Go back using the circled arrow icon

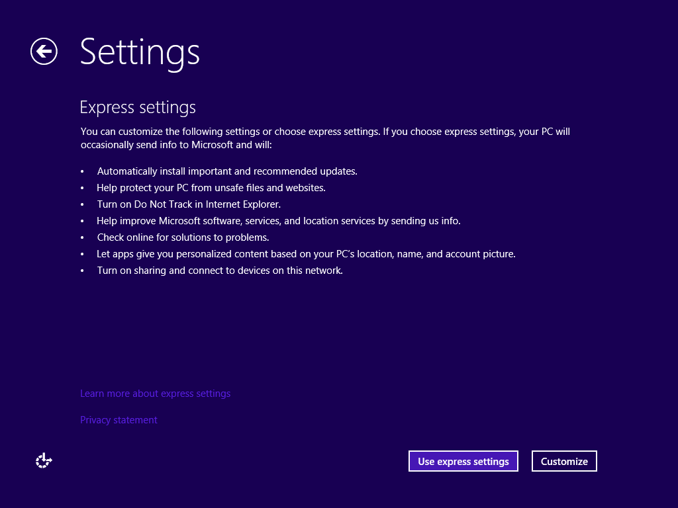[44, 52]
